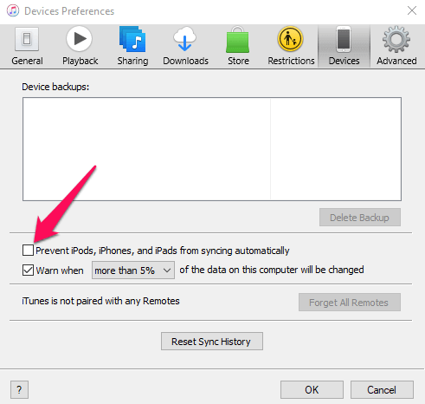Open the Playback preferences tab

click(x=80, y=46)
